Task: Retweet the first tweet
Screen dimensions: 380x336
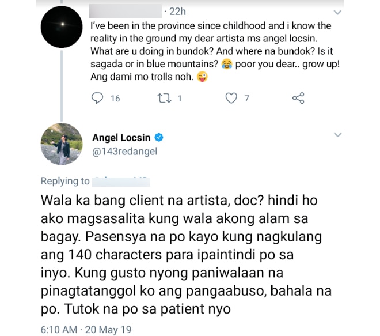Action: click(x=165, y=98)
